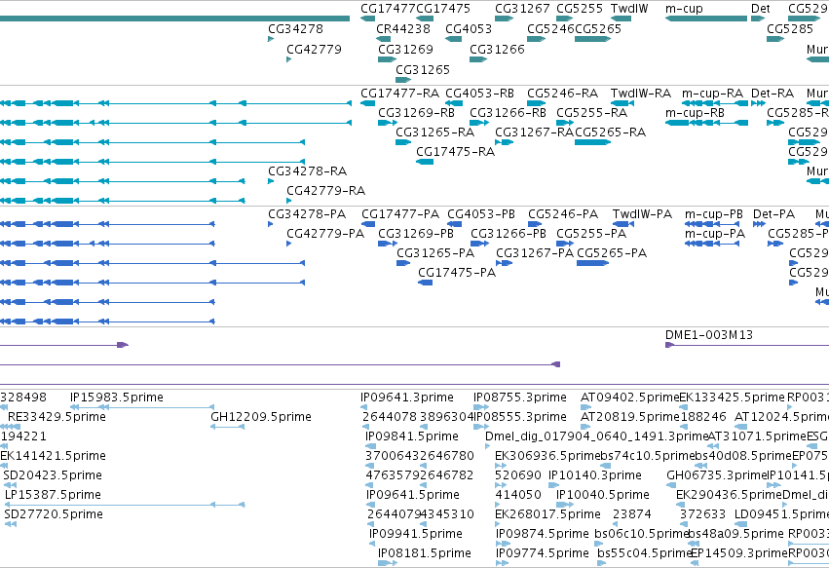Viewport: 829px width, 568px height.
Task: Select the CR44238 gene label
Action: click(x=403, y=29)
